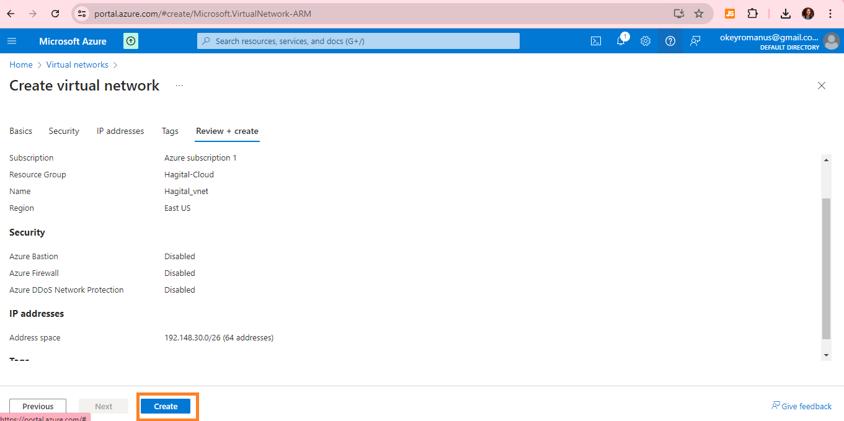Click the browser Back arrow
Image resolution: width=844 pixels, height=421 pixels.
coord(11,13)
